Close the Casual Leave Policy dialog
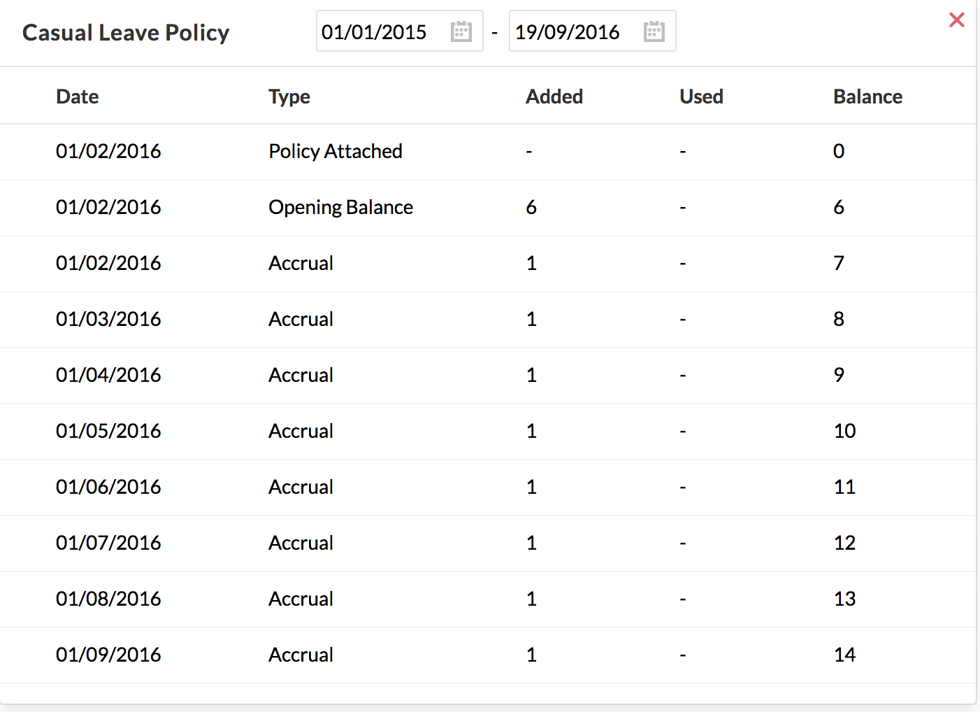This screenshot has height=712, width=980. point(957,20)
